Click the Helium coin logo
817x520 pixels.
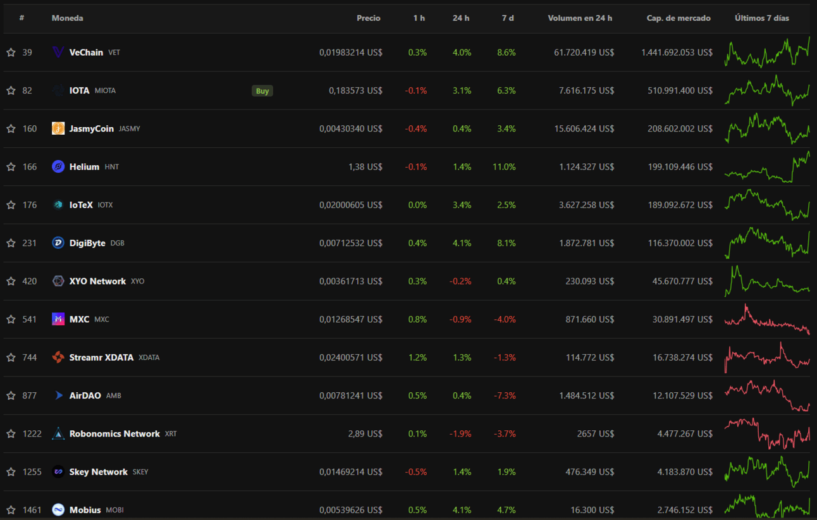(58, 167)
